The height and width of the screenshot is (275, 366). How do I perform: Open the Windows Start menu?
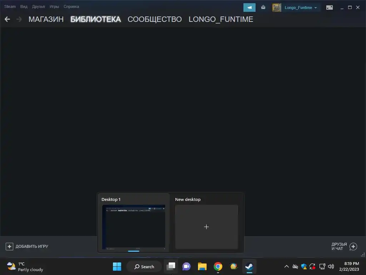click(117, 266)
